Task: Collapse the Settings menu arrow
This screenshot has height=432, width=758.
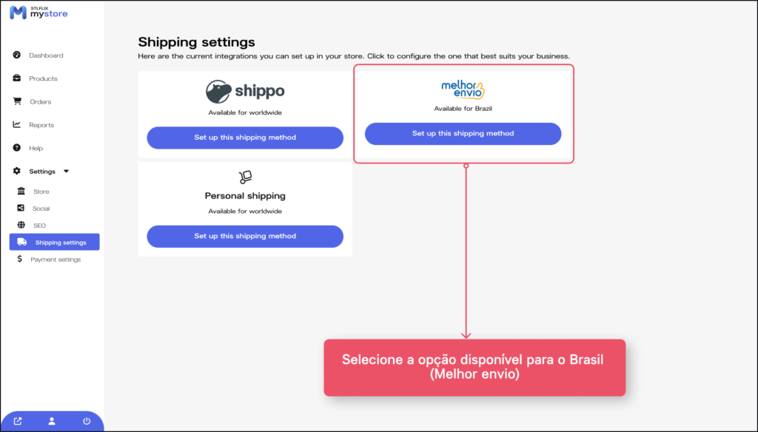Action: [67, 172]
